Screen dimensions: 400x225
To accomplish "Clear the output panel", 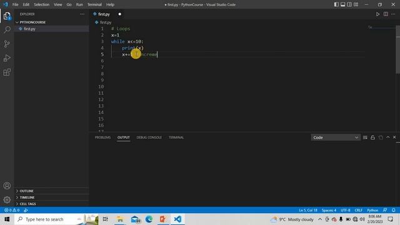I will [365, 137].
